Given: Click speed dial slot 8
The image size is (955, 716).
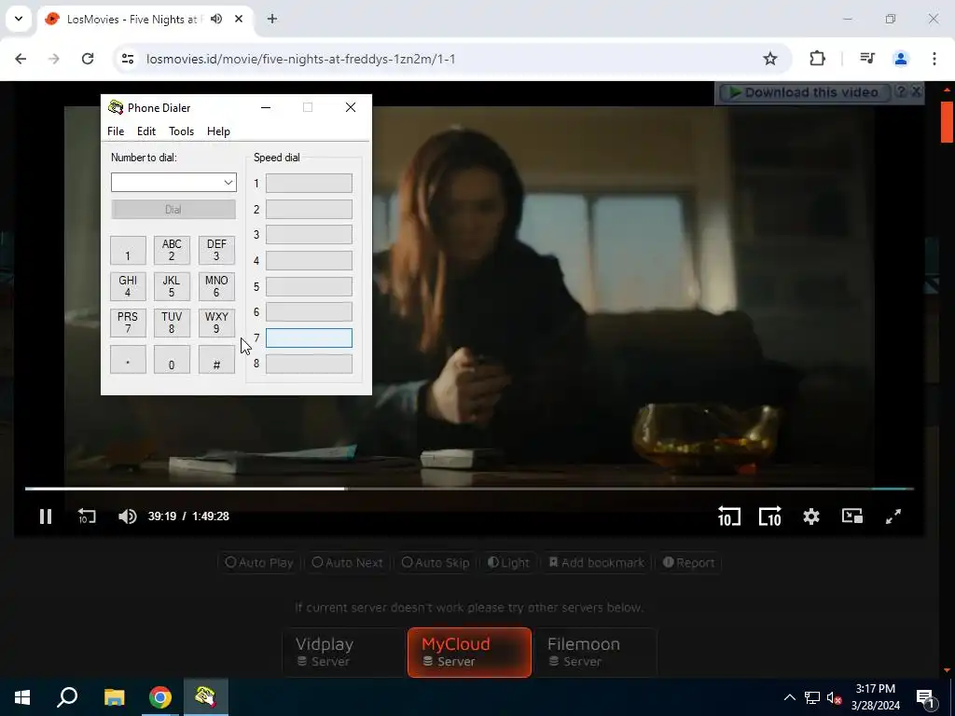Looking at the screenshot, I should [x=309, y=364].
